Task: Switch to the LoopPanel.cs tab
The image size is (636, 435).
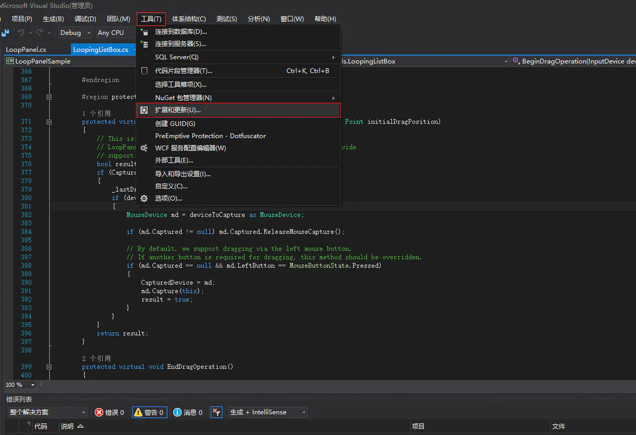Action: tap(26, 50)
